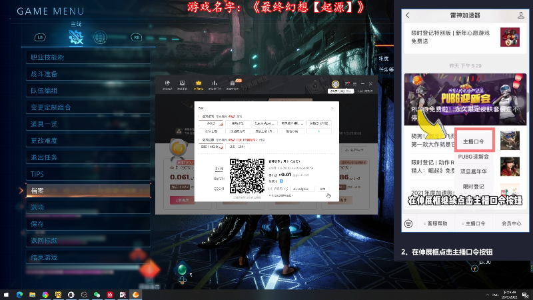Open the PUBG迎新会 banner image
The width and height of the screenshot is (533, 300).
[465, 99]
